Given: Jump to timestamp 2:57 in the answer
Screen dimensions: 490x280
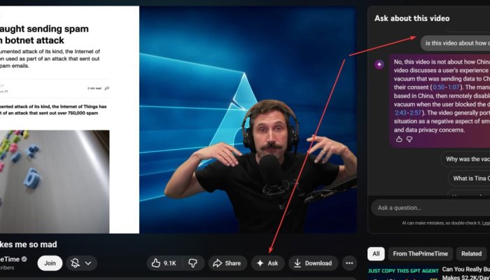Looking at the screenshot, I should point(415,113).
